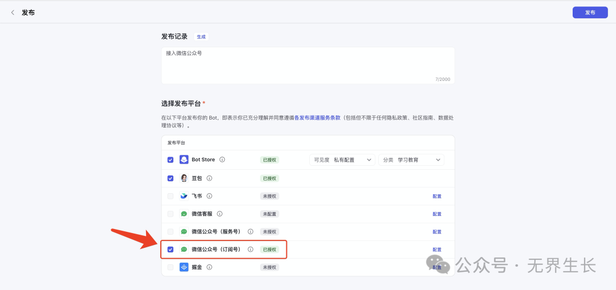This screenshot has height=290, width=616.
Task: Show info tooltip for 微信客服
Action: (220, 214)
